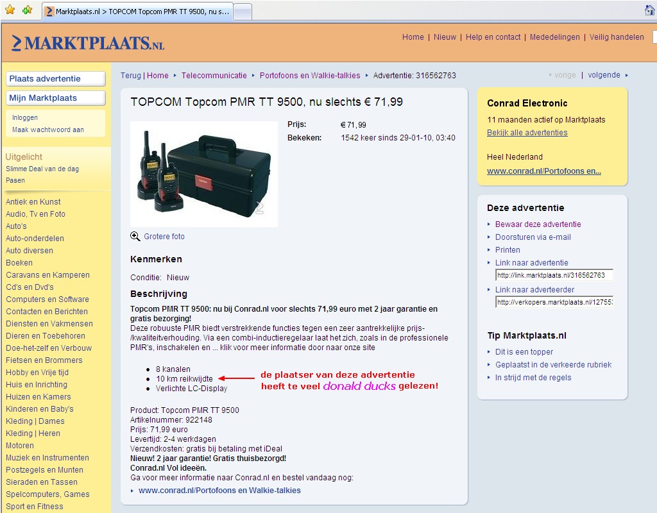Click Link naar advertentie
Screen dimensions: 657x513
click(x=532, y=262)
